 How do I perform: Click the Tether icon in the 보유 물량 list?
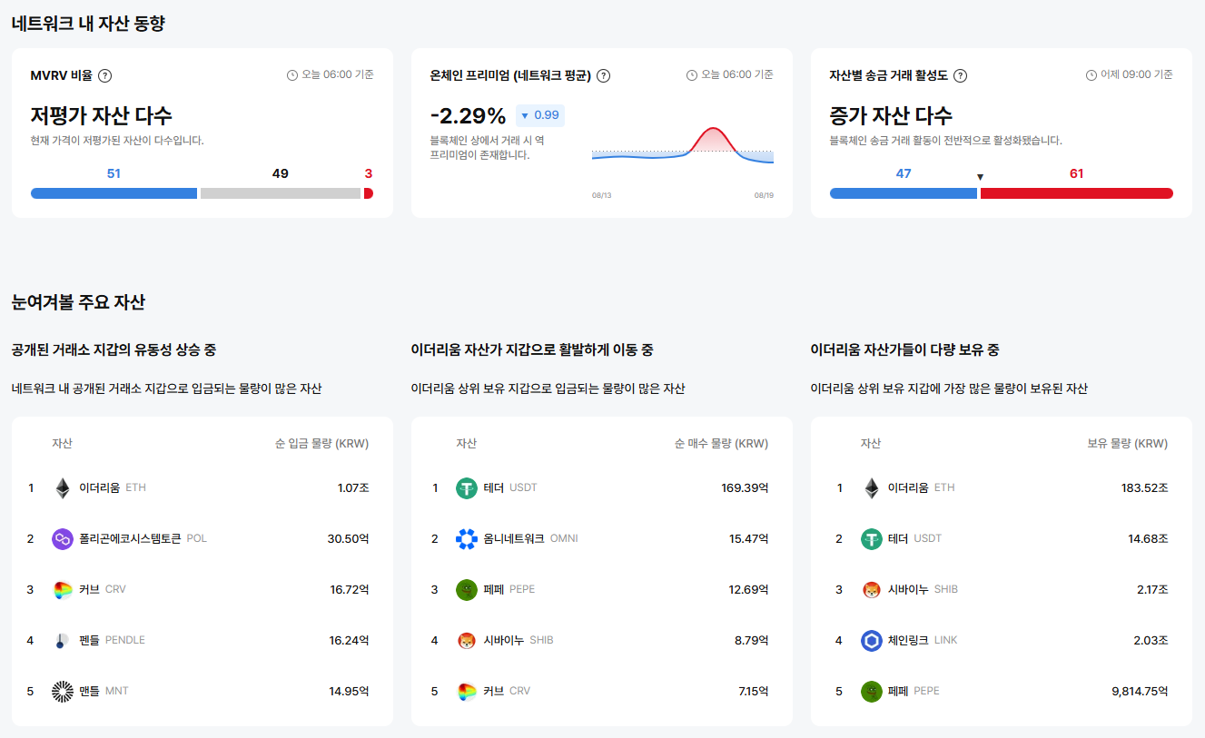[872, 539]
